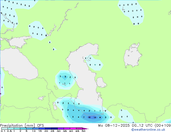The height and width of the screenshot is (132, 171).
Task: Click the 2–5 mm legend color swatch
Action: (x=23, y=128)
